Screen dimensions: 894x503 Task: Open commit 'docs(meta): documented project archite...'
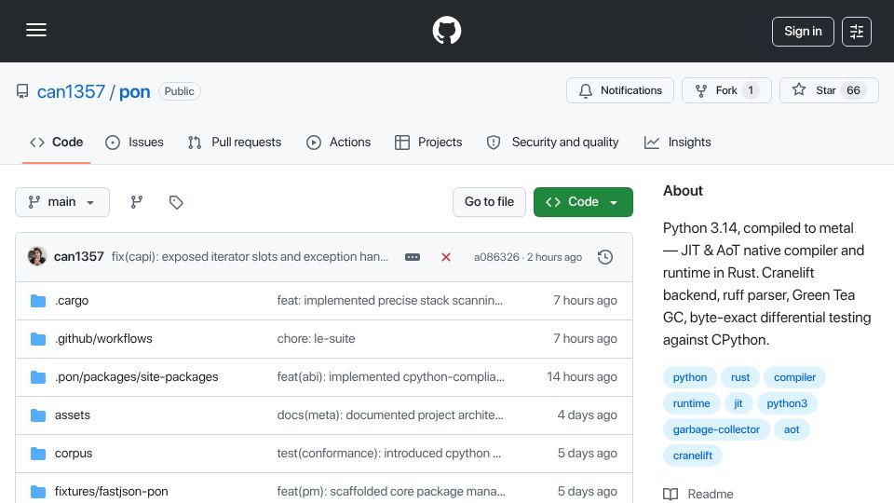[390, 415]
